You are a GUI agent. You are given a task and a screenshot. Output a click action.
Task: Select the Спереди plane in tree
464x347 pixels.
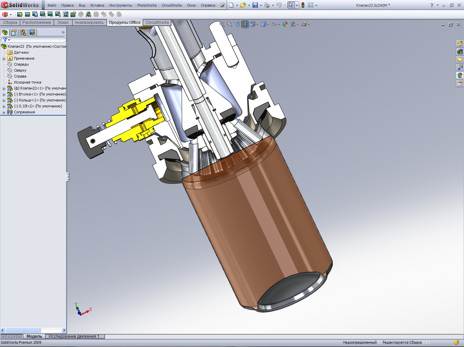(x=21, y=64)
